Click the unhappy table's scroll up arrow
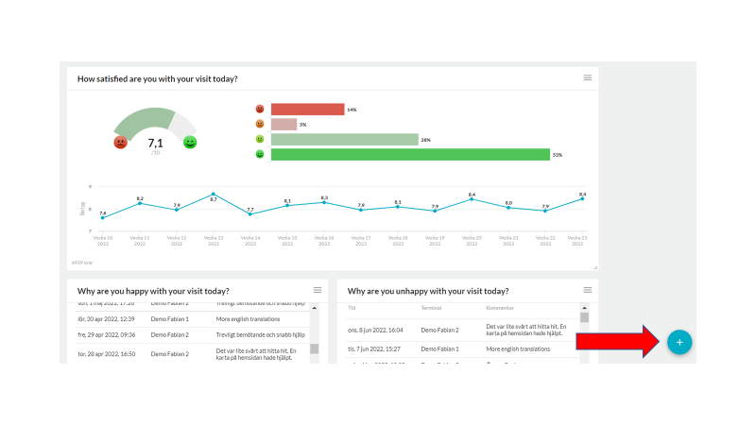756x425 pixels. (x=584, y=308)
